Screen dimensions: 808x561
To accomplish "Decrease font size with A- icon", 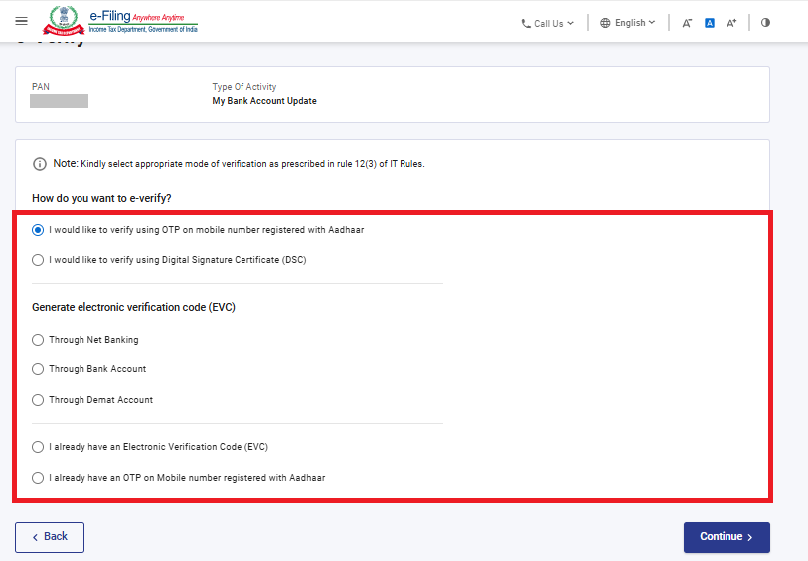I will coord(687,23).
